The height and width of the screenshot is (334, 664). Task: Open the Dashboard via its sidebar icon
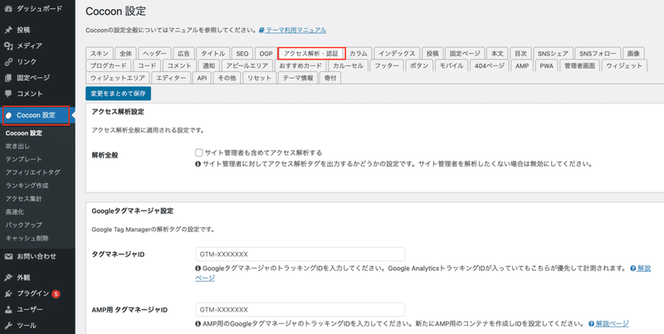pos(8,8)
